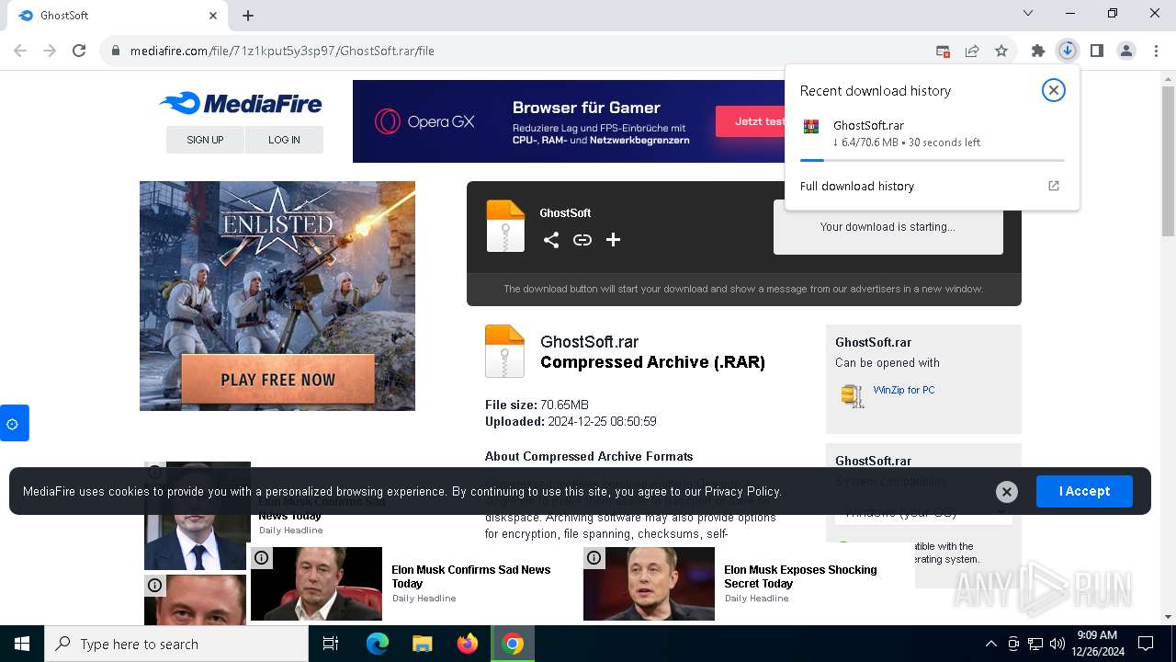The image size is (1176, 662).
Task: Open the Windows Start menu
Action: pos(22,644)
